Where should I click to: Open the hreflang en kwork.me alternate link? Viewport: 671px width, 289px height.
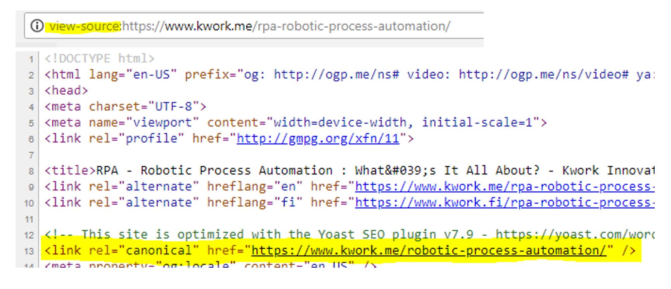pos(505,187)
